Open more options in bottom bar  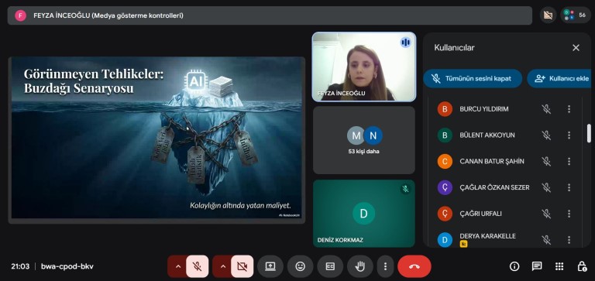click(385, 266)
